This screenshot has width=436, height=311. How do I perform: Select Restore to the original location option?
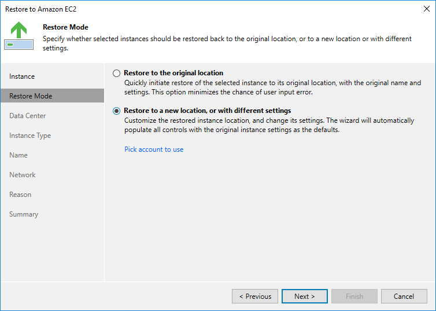pos(117,74)
